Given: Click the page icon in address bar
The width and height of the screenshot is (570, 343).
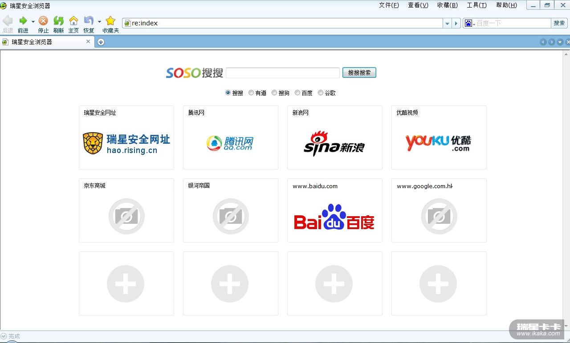Looking at the screenshot, I should (x=127, y=23).
